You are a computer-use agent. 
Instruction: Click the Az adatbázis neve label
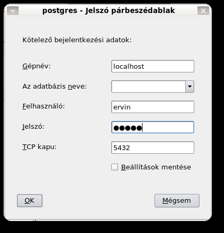pos(54,87)
